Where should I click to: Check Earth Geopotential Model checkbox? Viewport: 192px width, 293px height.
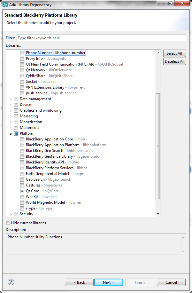[x=22, y=174]
